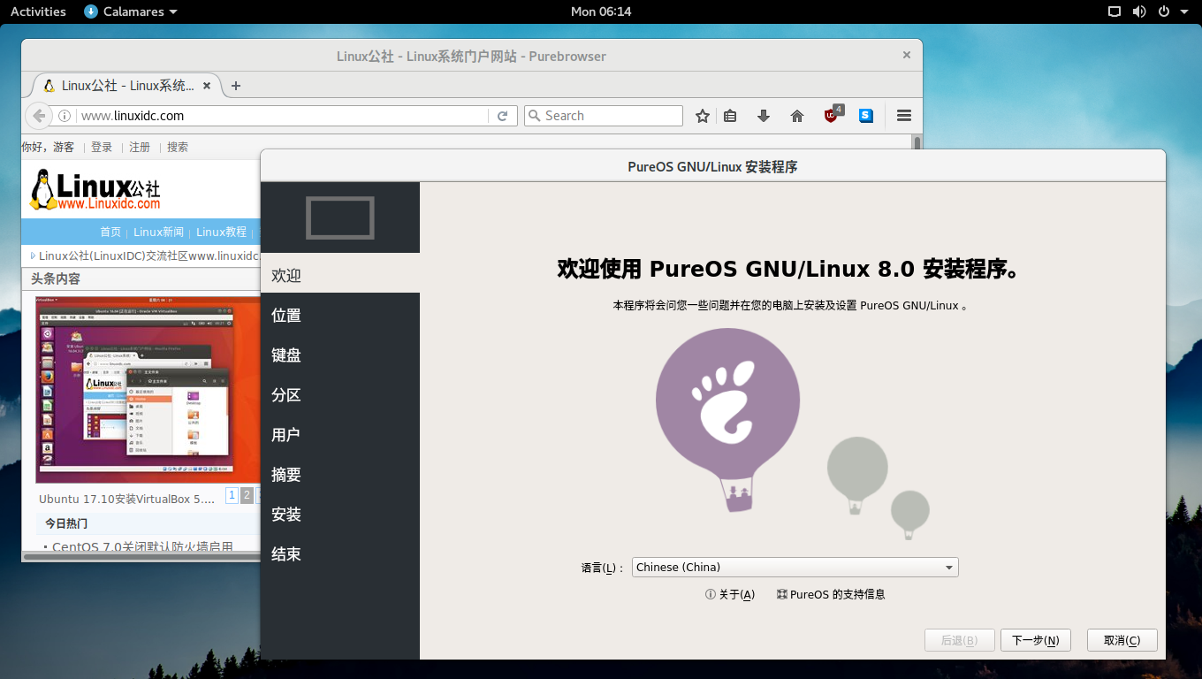Click the Linux公社(LinuxIDC)交流社区 breadcrumb link
This screenshot has width=1202, height=679.
[148, 256]
